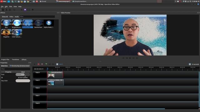The height and width of the screenshot is (112, 200).
Task: Open the Choose Profile toolbar icon
Action: pyautogui.click(x=25, y=10)
